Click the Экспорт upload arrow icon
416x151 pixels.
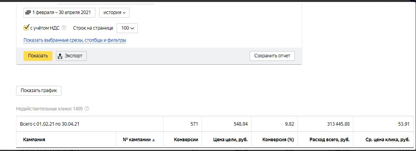[60, 56]
